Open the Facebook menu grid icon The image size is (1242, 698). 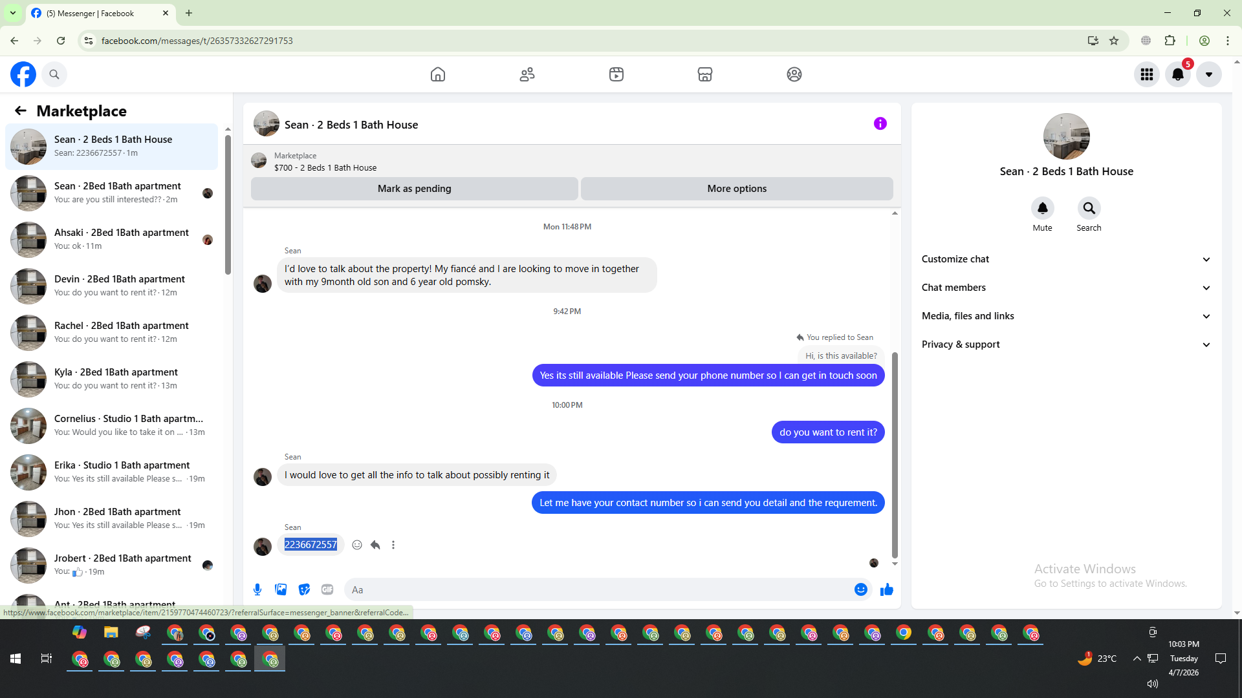(x=1147, y=74)
